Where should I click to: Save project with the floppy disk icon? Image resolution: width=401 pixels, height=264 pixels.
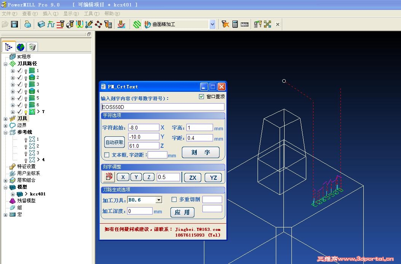[x=14, y=24]
